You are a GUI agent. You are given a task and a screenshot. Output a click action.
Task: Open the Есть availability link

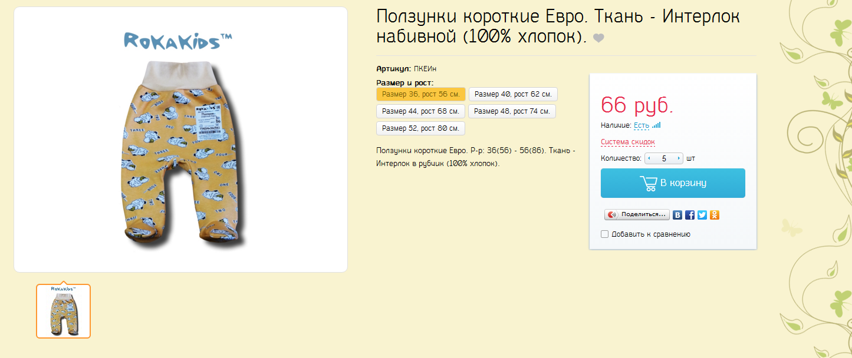[641, 125]
